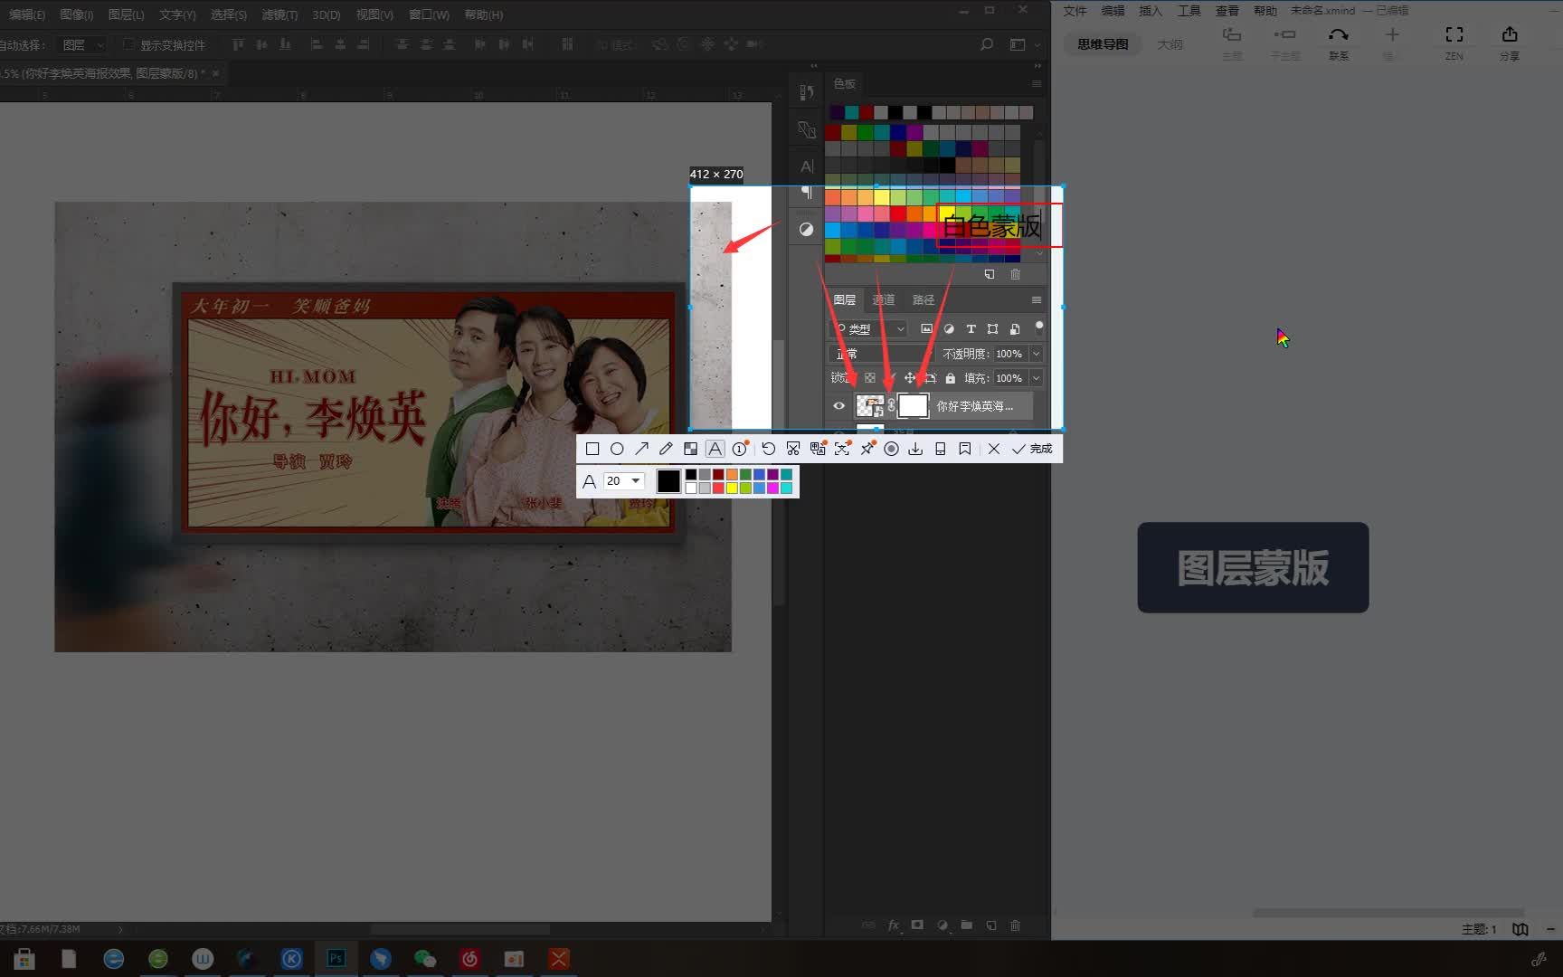This screenshot has height=977, width=1563.
Task: Filter layers by smart objects
Action: [1015, 329]
